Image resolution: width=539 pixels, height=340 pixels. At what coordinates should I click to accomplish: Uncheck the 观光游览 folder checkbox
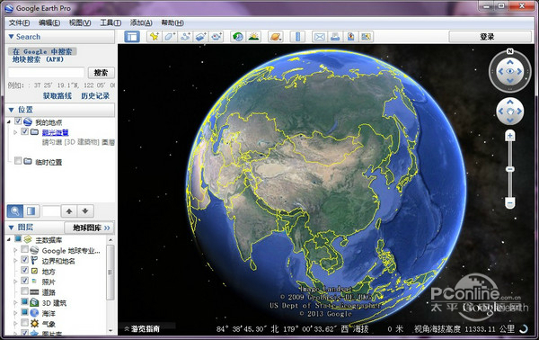[x=24, y=131]
